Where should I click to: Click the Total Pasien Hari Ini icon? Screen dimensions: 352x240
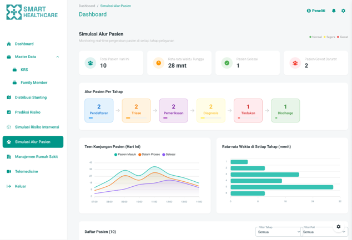pyautogui.click(x=90, y=63)
